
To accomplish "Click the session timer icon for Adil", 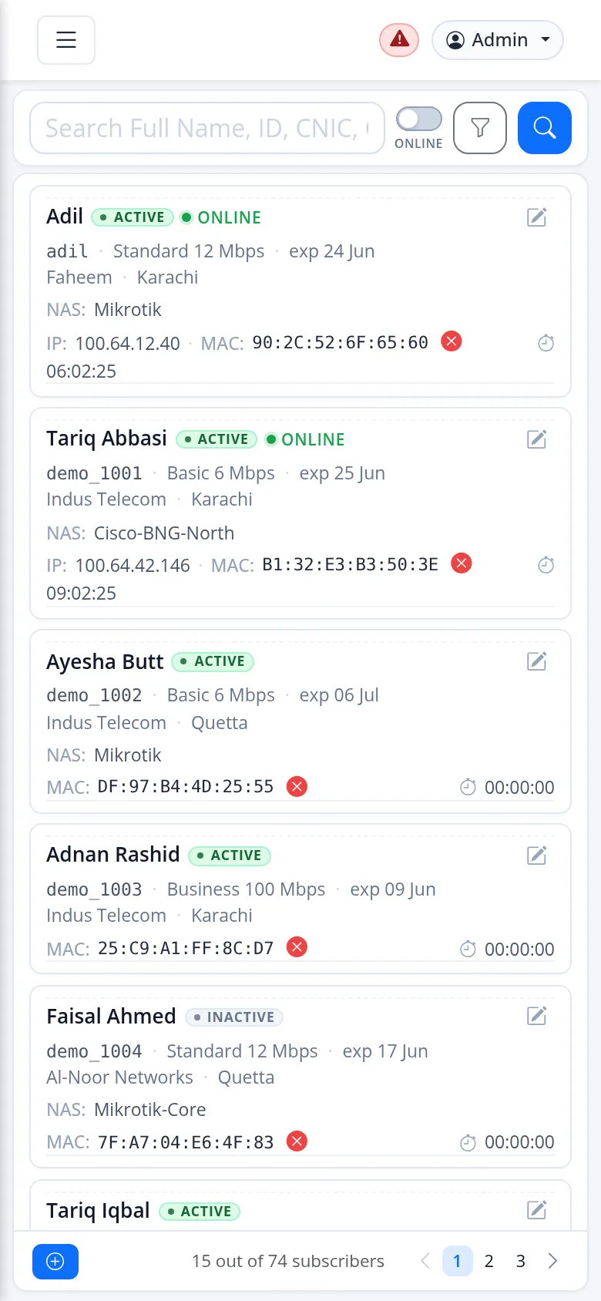I will point(546,343).
